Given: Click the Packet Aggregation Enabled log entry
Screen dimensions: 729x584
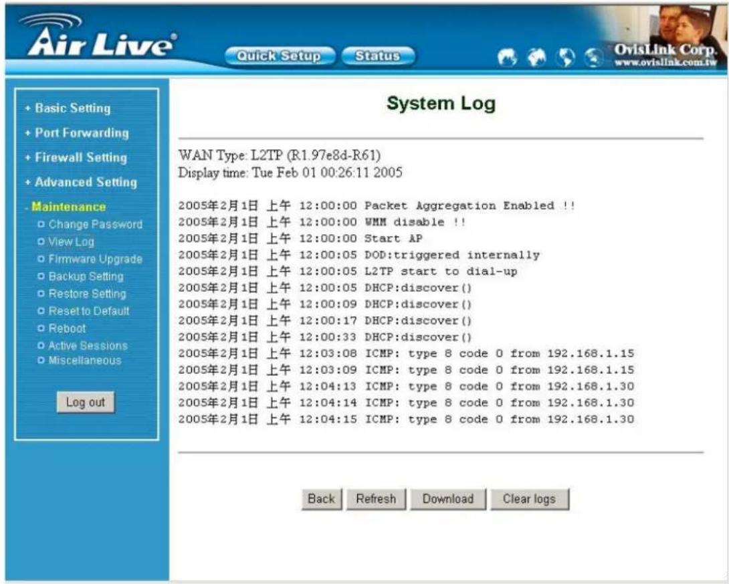Looking at the screenshot, I should pyautogui.click(x=377, y=205).
